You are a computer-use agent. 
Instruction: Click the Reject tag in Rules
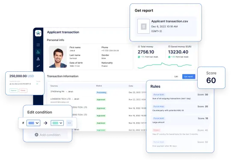(156, 130)
